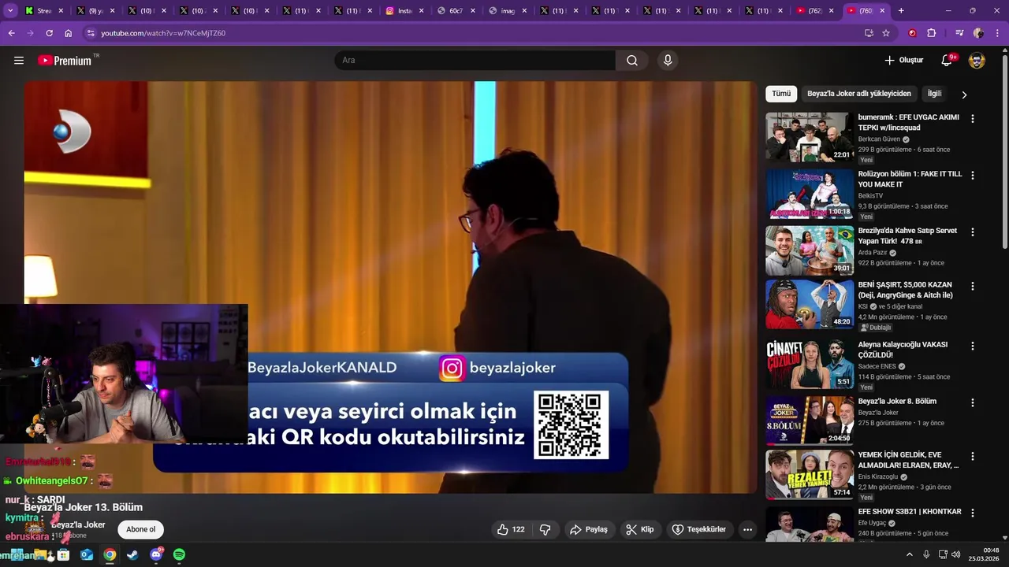
Task: Open options menu for EFE SHOW S3B21 video
Action: pos(972,513)
